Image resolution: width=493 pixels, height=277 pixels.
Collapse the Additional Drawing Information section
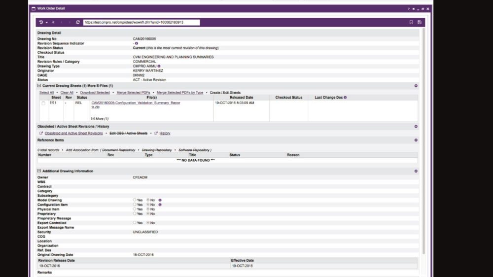click(39, 171)
